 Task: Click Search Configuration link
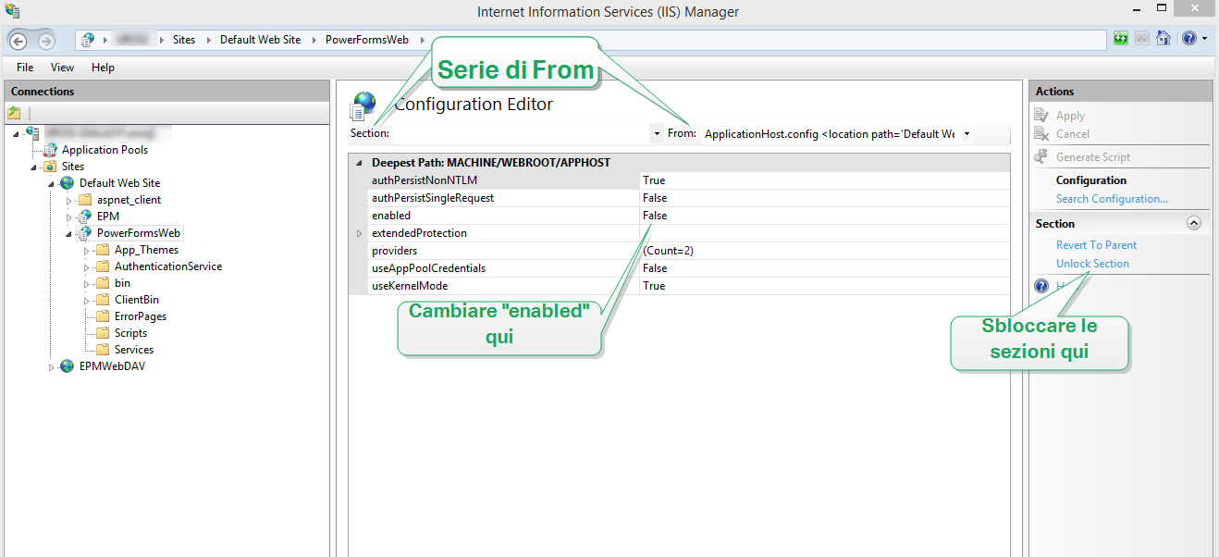tap(1112, 199)
